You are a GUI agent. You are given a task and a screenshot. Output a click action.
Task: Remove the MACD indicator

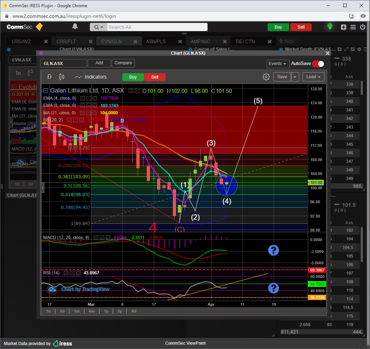point(108,238)
